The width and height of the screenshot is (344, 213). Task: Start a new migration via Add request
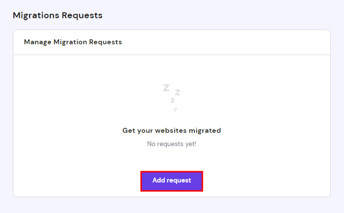click(171, 181)
